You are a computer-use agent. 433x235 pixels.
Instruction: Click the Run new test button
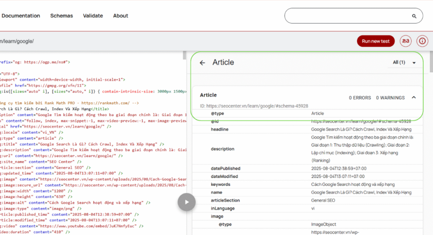click(x=376, y=41)
